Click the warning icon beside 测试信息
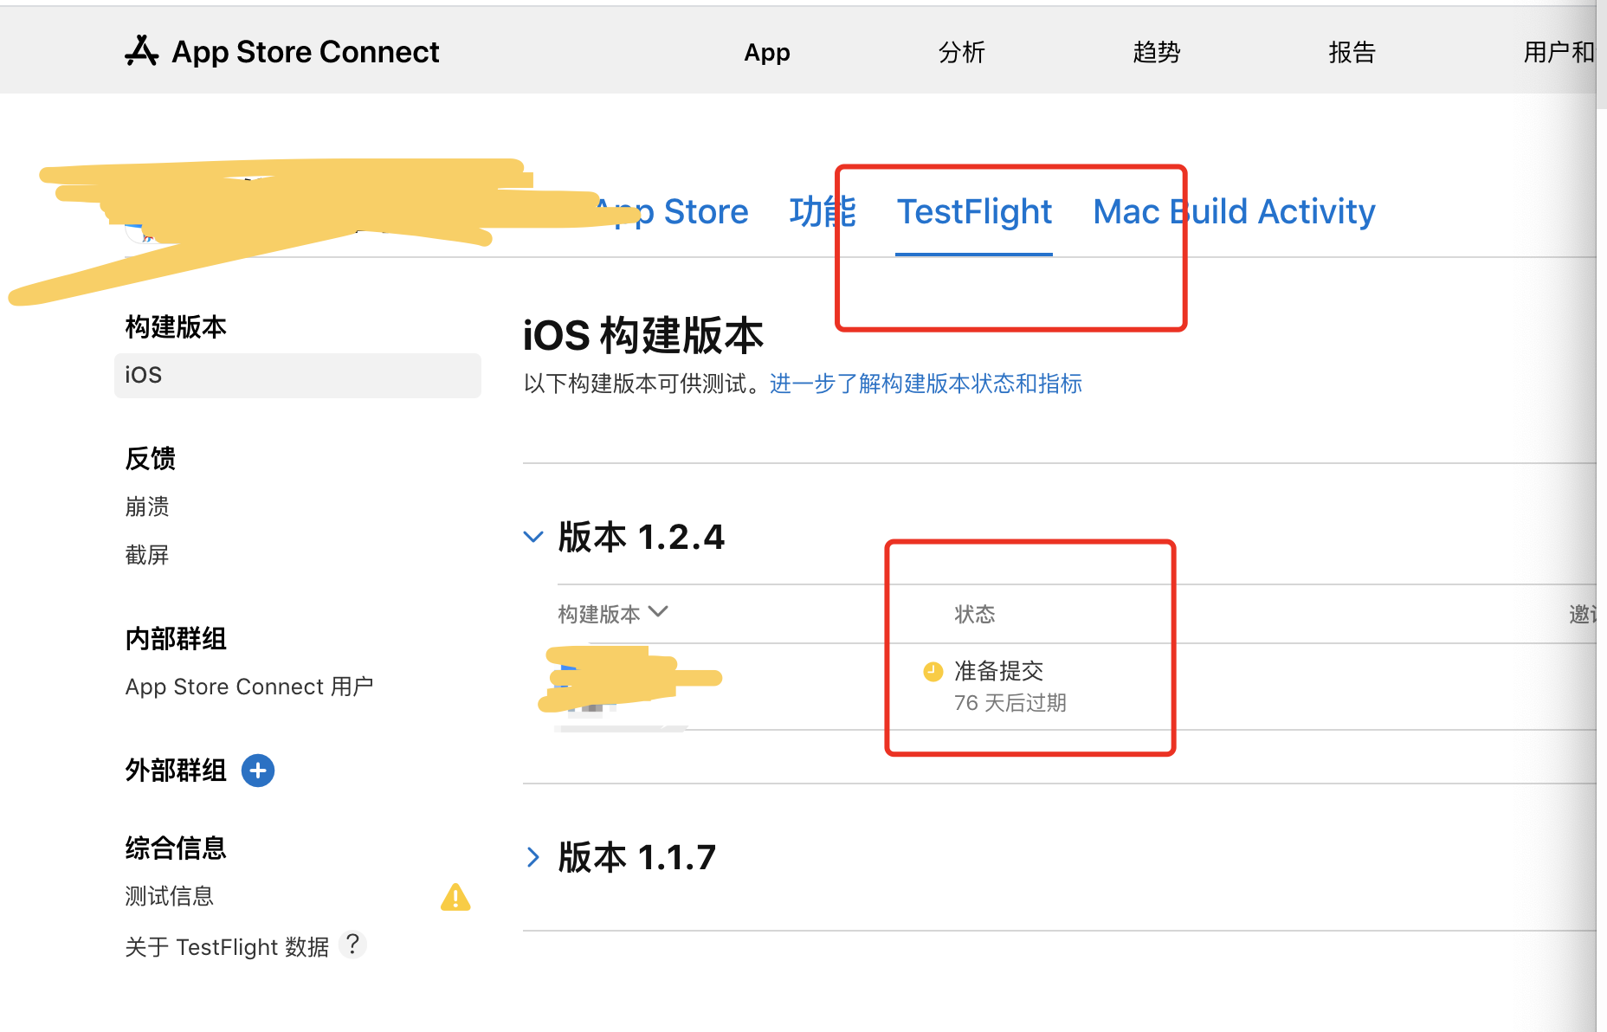 tap(455, 898)
